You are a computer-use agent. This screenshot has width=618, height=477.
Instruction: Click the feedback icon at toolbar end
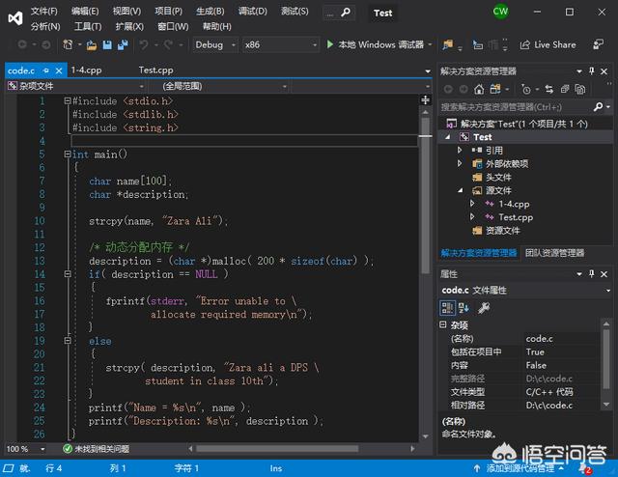(598, 44)
